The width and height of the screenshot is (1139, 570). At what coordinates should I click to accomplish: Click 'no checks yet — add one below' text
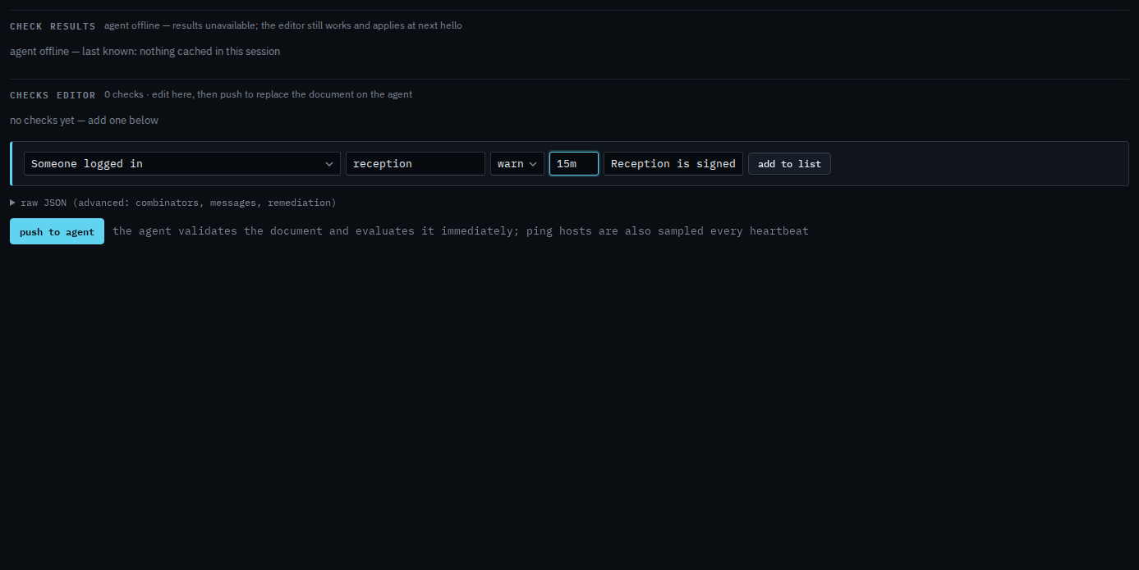(x=85, y=121)
